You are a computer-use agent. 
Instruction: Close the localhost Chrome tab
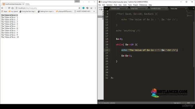(x=23, y=4)
